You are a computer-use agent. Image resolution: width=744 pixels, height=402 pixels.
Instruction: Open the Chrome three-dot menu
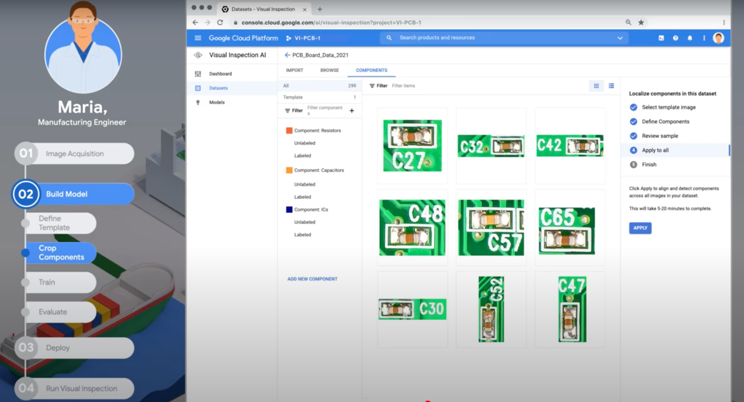724,23
